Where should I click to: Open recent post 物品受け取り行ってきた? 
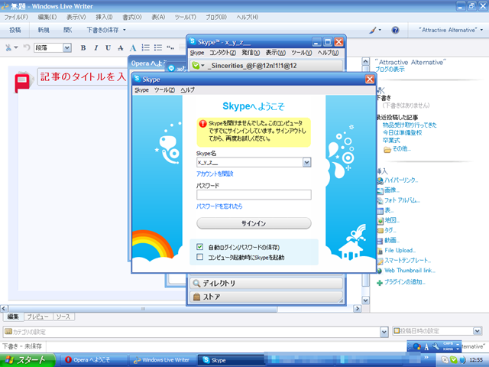[410, 125]
